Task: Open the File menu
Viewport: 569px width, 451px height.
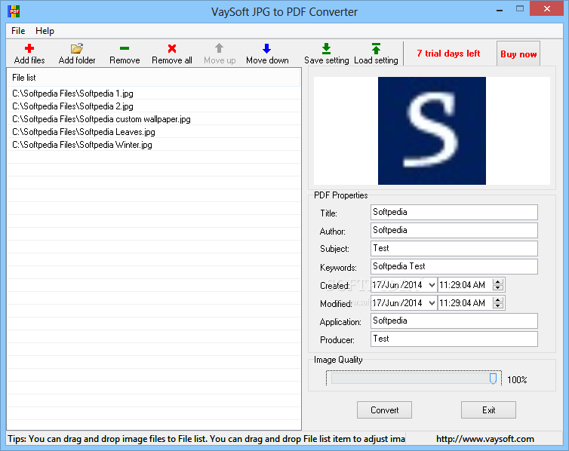Action: pyautogui.click(x=18, y=31)
